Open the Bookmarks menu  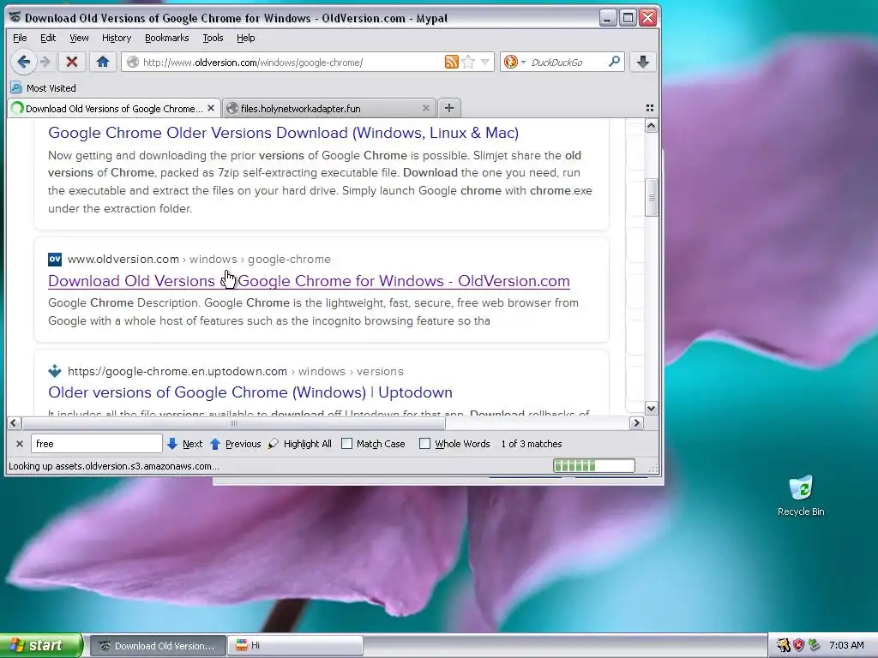(167, 38)
